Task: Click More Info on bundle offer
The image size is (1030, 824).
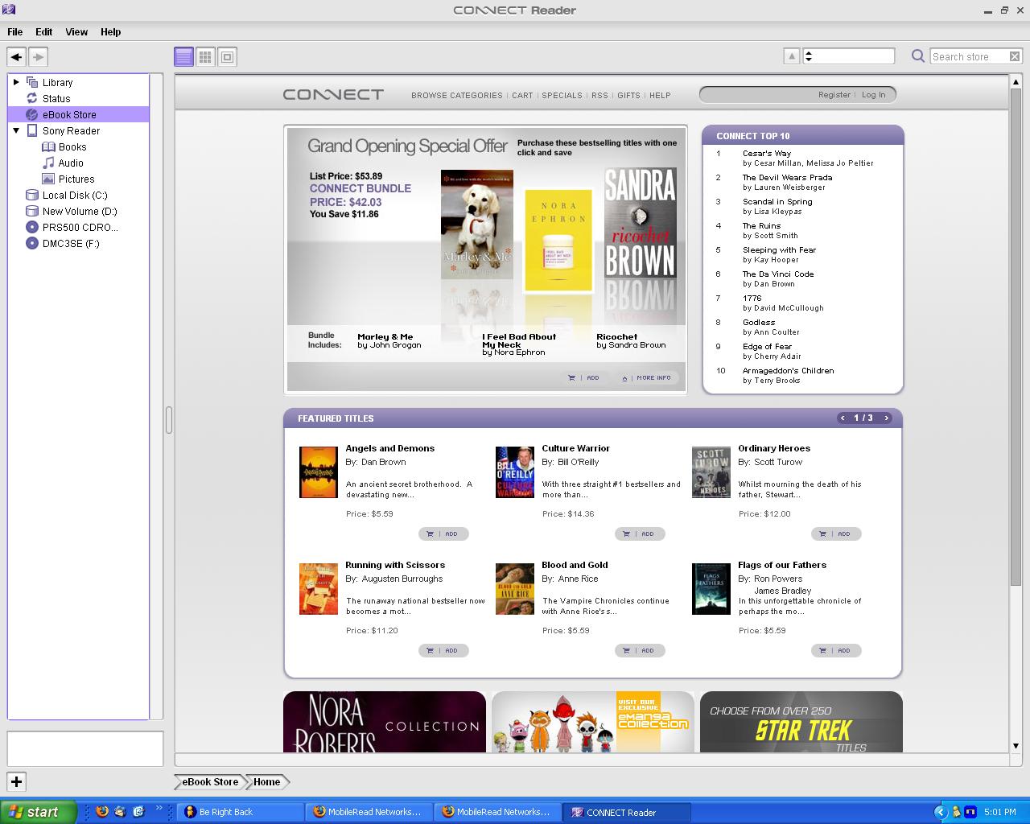Action: pyautogui.click(x=647, y=377)
